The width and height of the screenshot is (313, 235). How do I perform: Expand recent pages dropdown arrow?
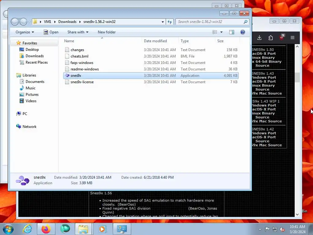tap(29, 22)
